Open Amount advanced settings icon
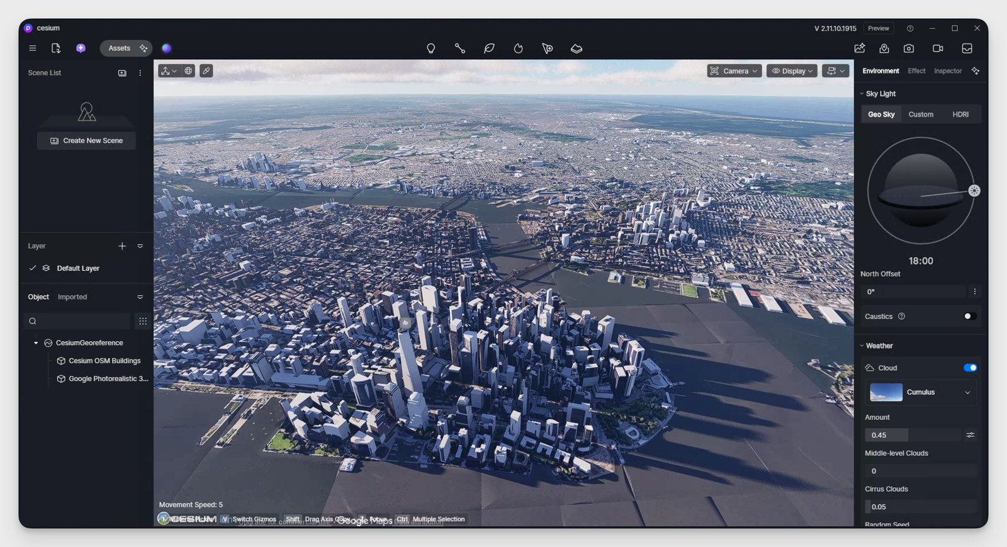1007x547 pixels. [x=970, y=435]
